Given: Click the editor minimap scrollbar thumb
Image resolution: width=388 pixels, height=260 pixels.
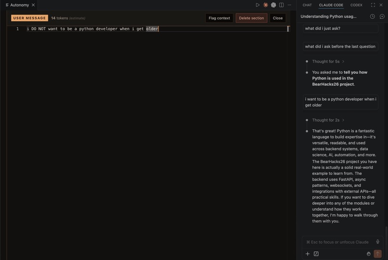Looking at the screenshot, I should pyautogui.click(x=288, y=29).
